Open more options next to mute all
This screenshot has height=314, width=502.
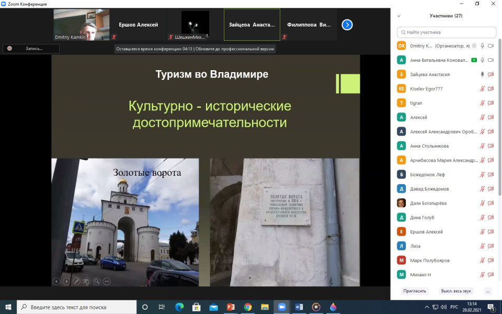pyautogui.click(x=488, y=291)
